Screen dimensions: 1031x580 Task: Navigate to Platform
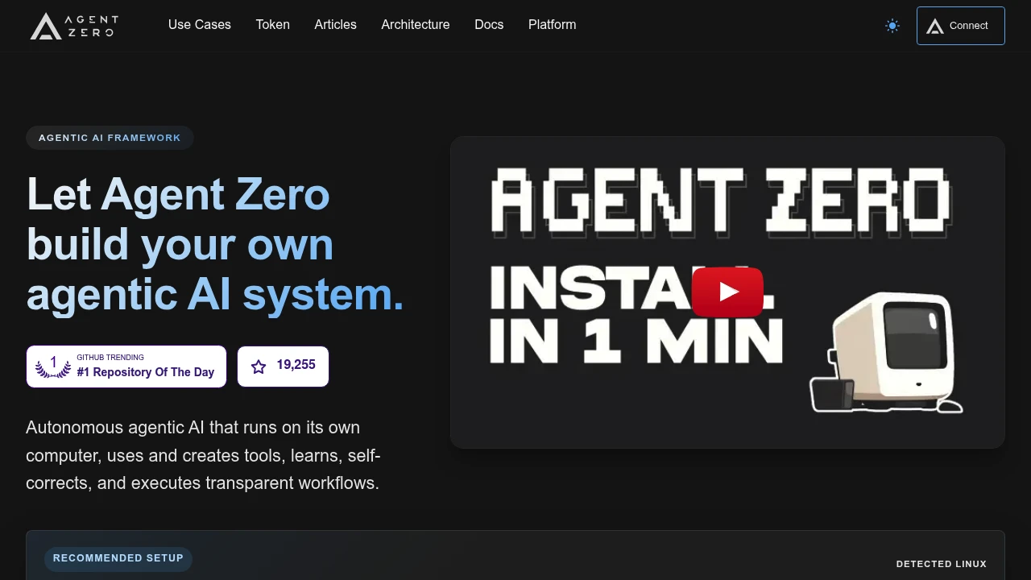click(x=553, y=25)
